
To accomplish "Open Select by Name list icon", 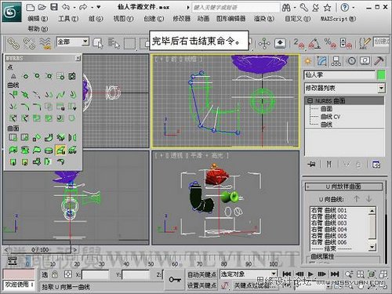I will 114,43.
